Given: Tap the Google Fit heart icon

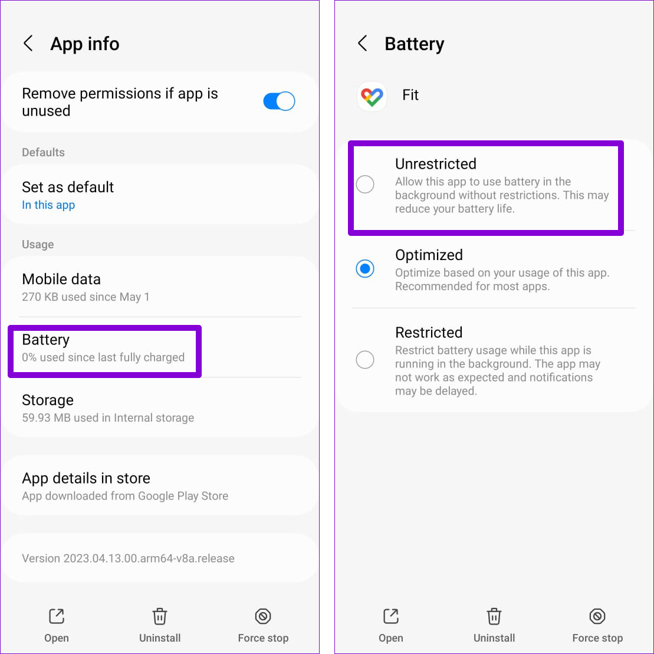Looking at the screenshot, I should [x=372, y=96].
